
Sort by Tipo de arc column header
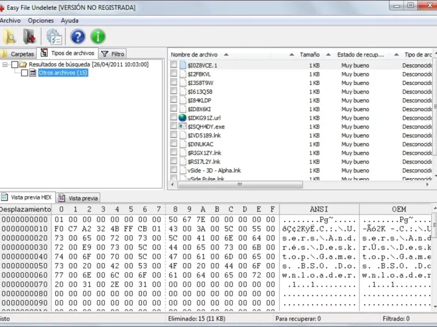pos(418,55)
